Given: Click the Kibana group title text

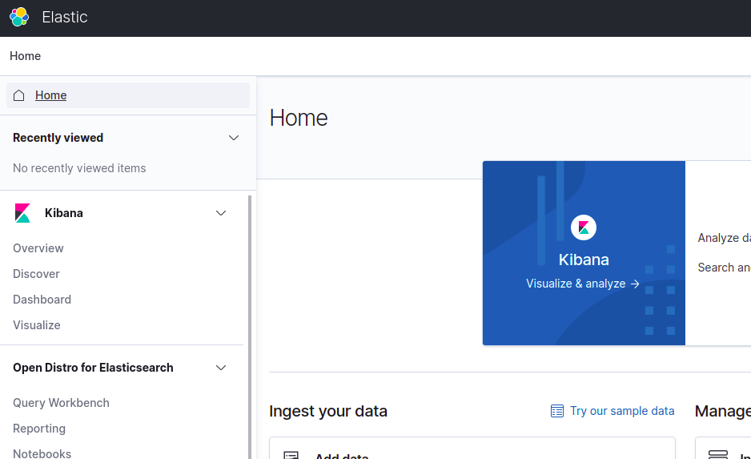Looking at the screenshot, I should [64, 213].
